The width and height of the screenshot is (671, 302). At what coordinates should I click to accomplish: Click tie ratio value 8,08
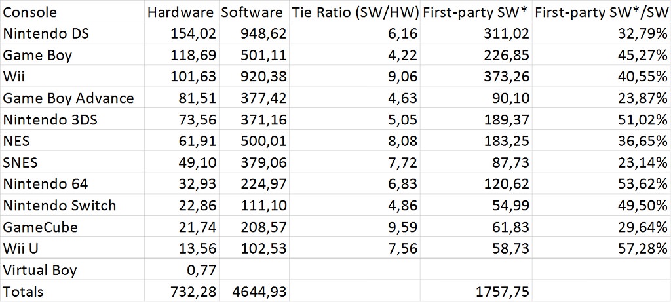353,140
